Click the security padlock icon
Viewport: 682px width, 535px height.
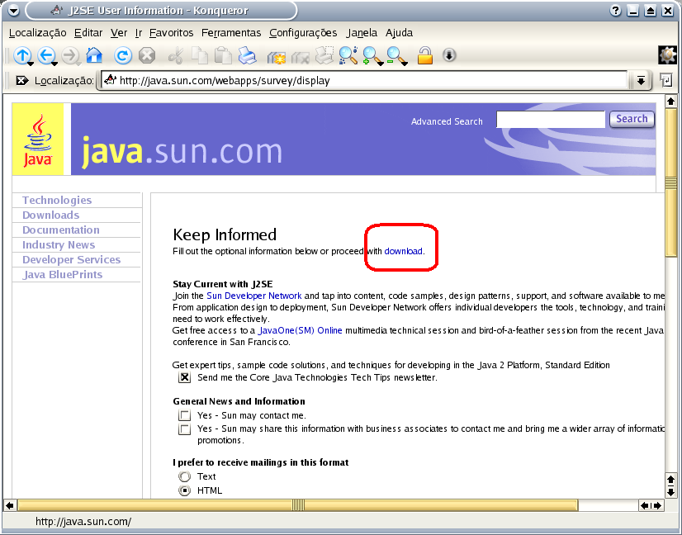425,55
